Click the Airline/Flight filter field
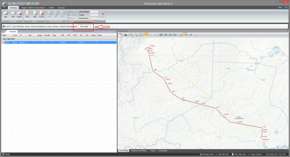The image size is (290, 157). [94, 12]
